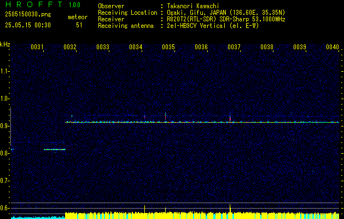Click the 0033 time axis label
Viewport: 344px width, 219px height.
[x=103, y=47]
